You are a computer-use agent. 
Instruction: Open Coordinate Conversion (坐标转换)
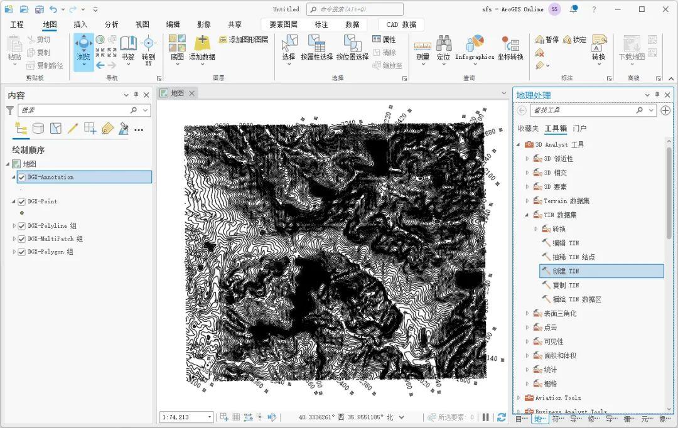click(x=510, y=48)
